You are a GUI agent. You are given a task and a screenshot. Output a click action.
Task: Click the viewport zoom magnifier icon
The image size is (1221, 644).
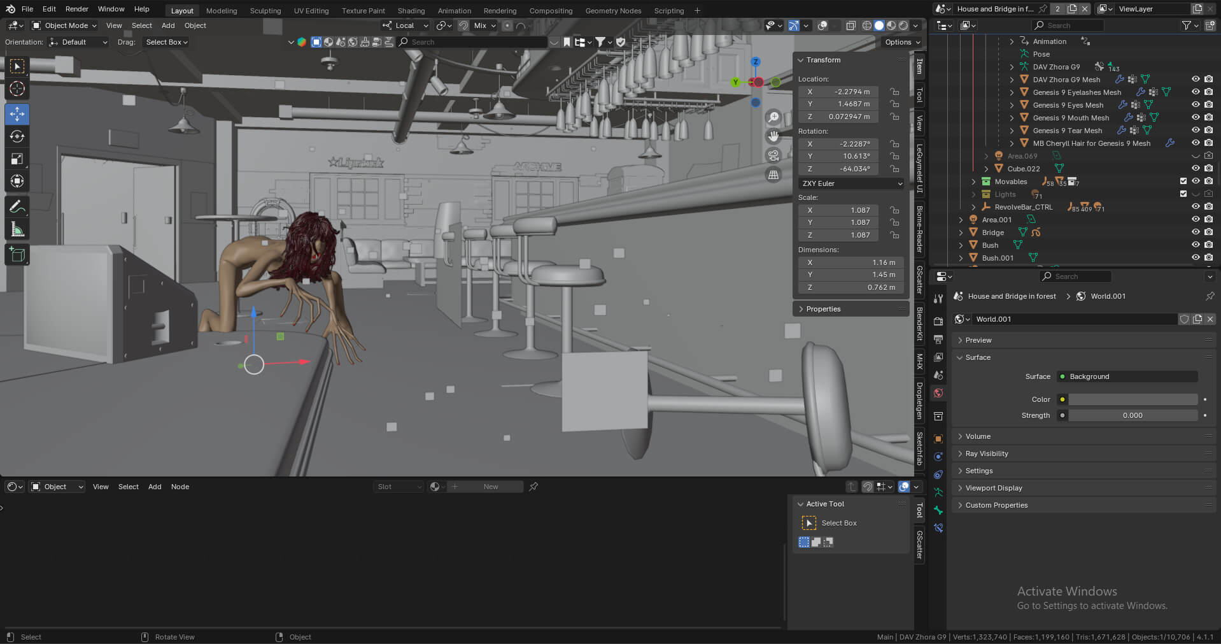pos(773,117)
